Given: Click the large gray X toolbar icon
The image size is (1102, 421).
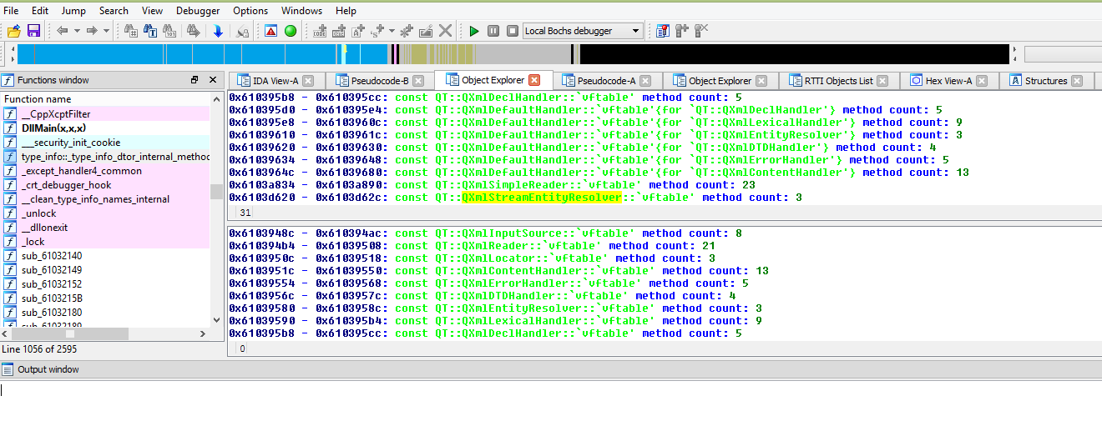Looking at the screenshot, I should pyautogui.click(x=446, y=31).
